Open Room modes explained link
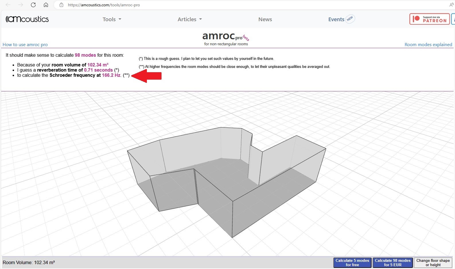The width and height of the screenshot is (455, 269). click(x=428, y=44)
